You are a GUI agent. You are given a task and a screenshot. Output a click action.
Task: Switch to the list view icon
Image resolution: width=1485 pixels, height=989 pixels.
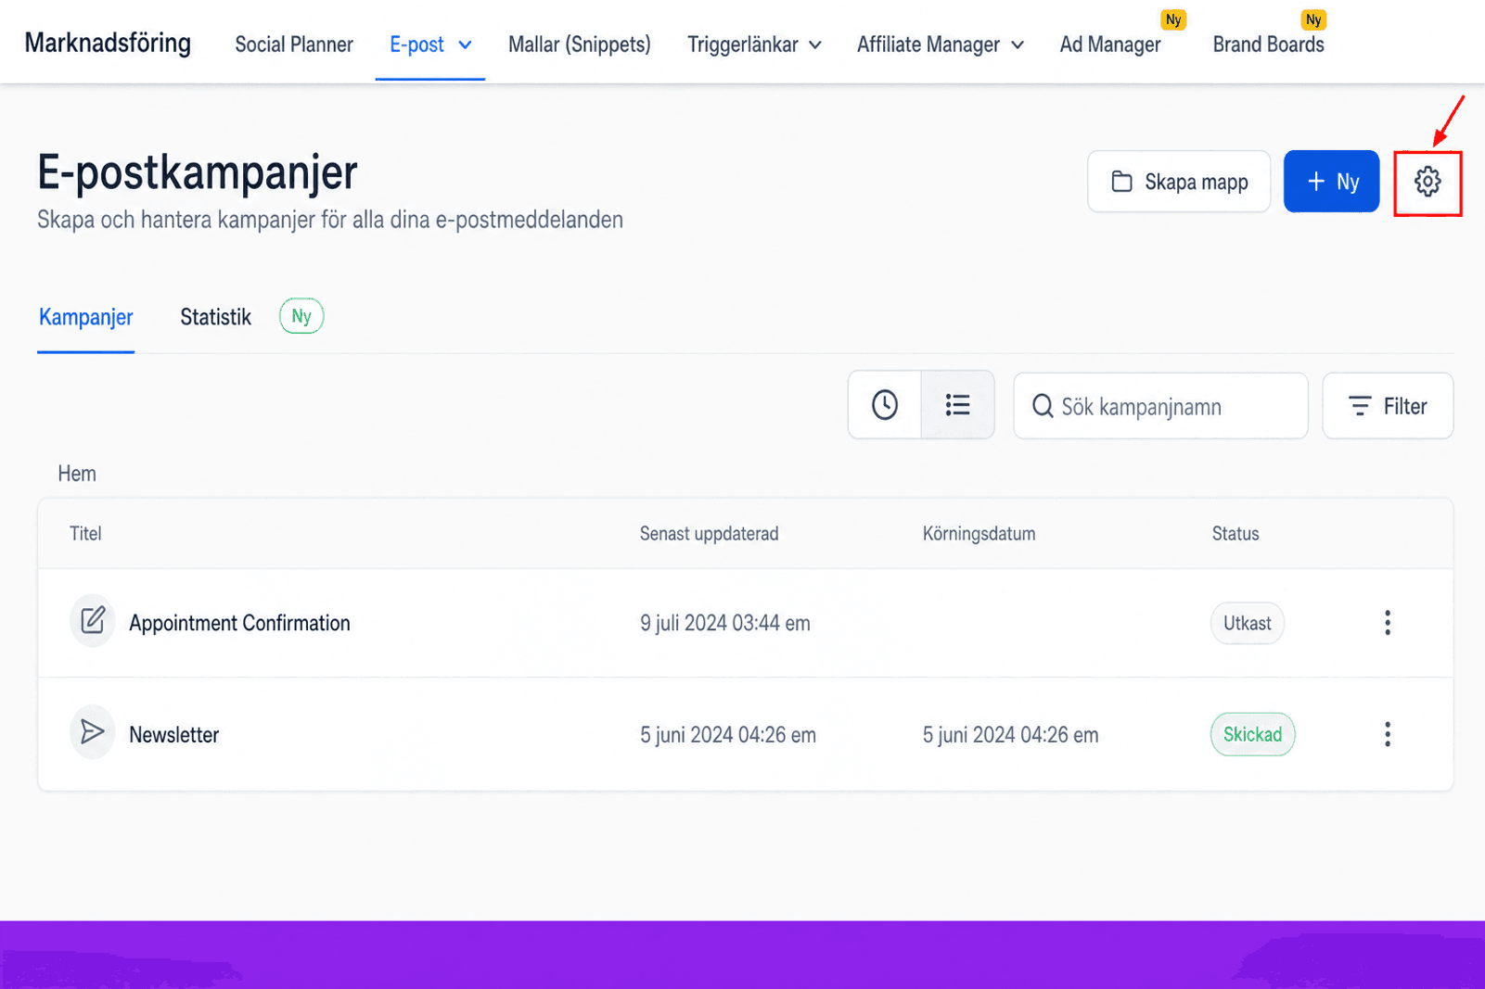[957, 405]
